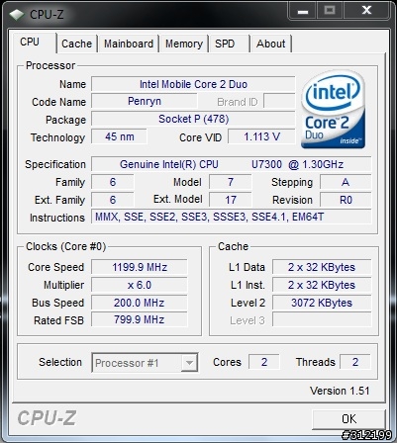The width and height of the screenshot is (397, 443).
Task: Click the Level 2 value '3072 KBytes'
Action: (322, 303)
